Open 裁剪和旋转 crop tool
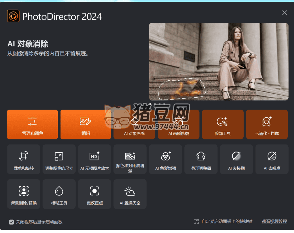 (24, 159)
